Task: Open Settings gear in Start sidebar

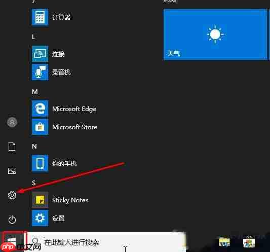Action: 12,195
